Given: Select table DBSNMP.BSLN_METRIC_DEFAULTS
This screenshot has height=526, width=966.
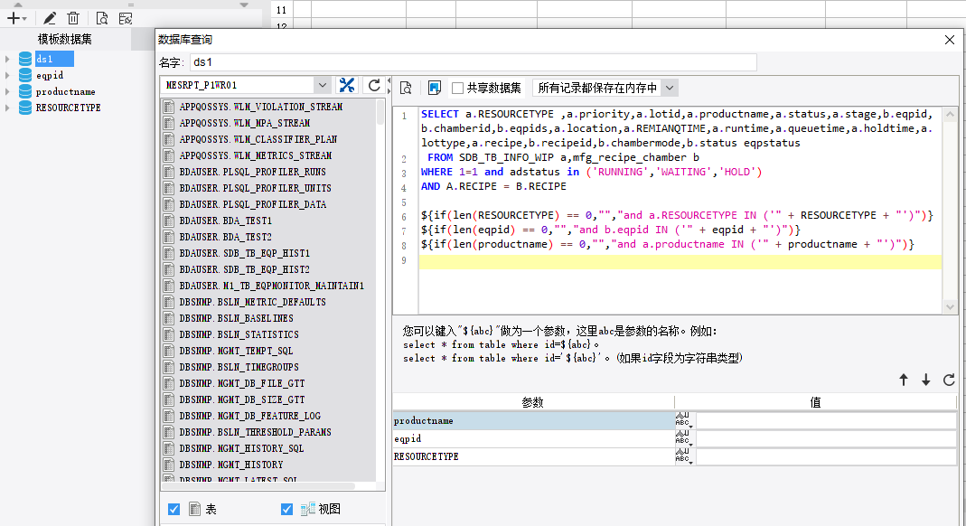Looking at the screenshot, I should [x=253, y=302].
